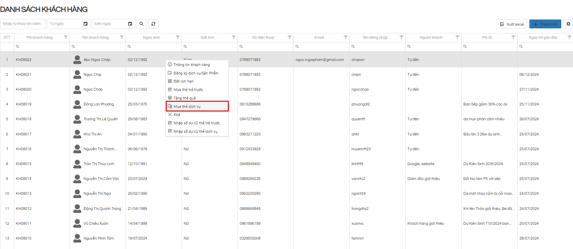Screen dimensions: 573x249
Task: Click avatar icon of Kha Thị An
Action: tap(77, 134)
